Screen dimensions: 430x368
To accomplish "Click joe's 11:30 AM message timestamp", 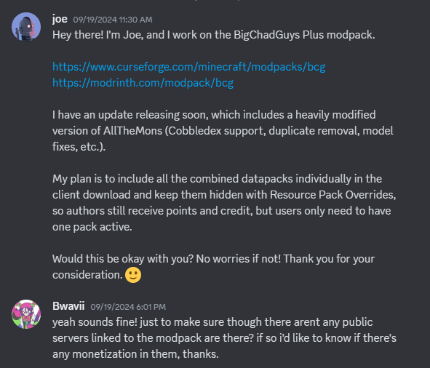I will 113,20.
